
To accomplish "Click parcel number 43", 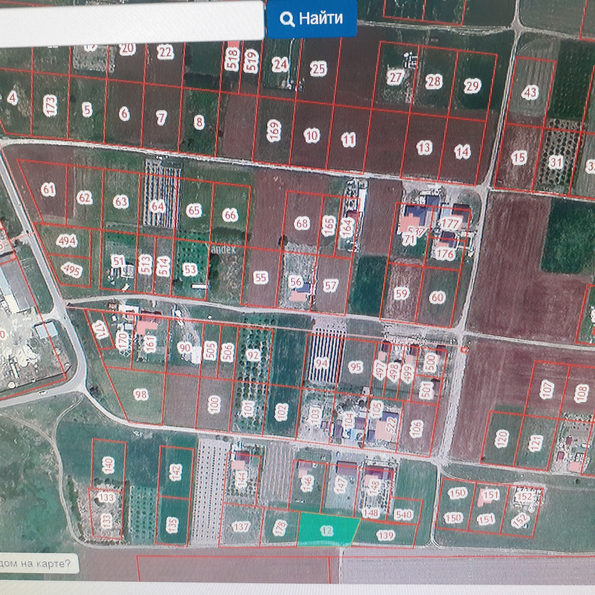I will coord(530,92).
